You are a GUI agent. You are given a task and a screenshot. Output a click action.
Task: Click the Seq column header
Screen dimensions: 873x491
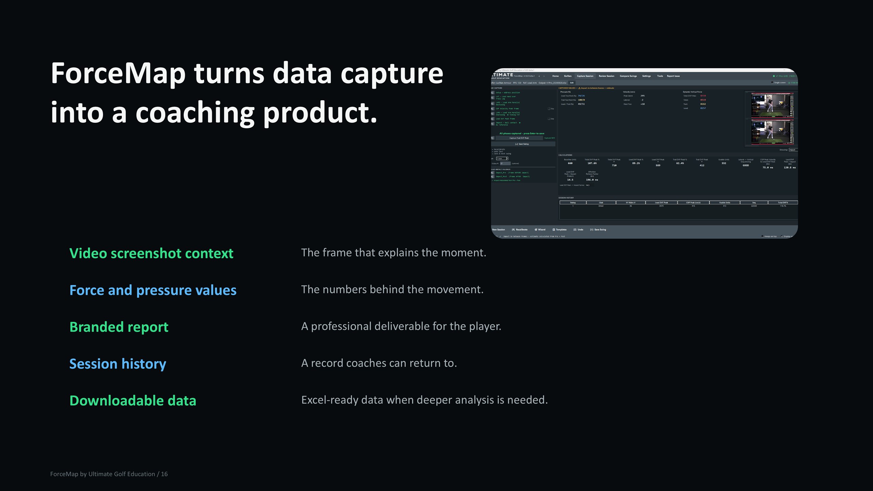(754, 203)
